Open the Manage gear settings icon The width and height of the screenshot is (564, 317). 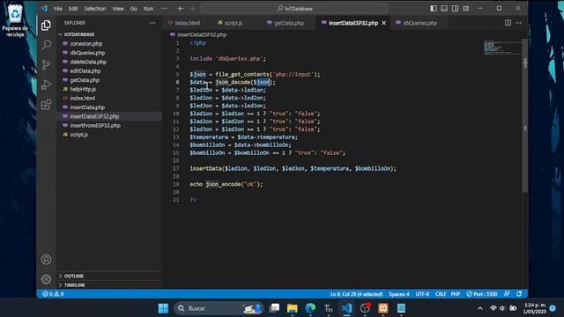pos(46,279)
